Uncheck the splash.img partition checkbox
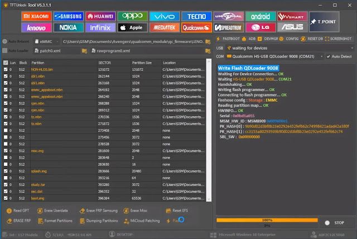357x239 pixels. [x=6, y=171]
